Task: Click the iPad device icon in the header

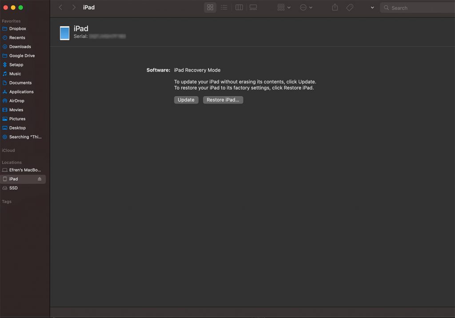Action: click(64, 33)
